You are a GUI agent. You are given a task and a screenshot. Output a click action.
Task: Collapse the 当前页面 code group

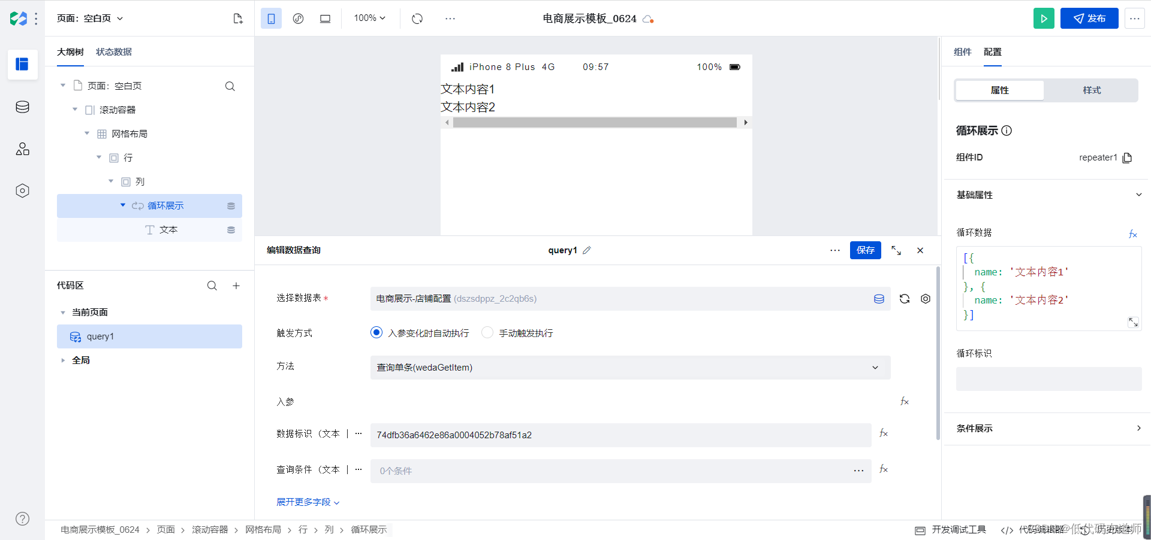(63, 313)
